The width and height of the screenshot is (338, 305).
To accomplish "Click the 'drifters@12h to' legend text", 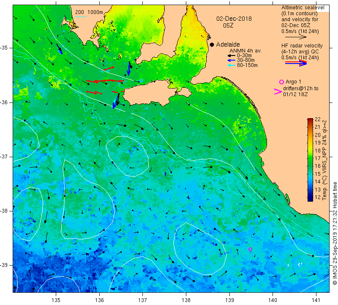I will point(300,89).
